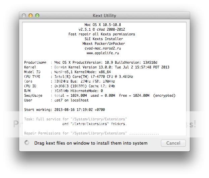The image size is (209, 178).
Task: Click the spinning progress indicator
Action: click(27, 143)
